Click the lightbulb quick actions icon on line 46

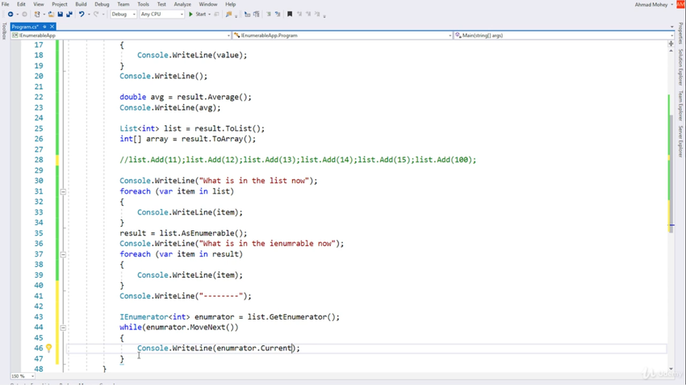[x=49, y=348]
